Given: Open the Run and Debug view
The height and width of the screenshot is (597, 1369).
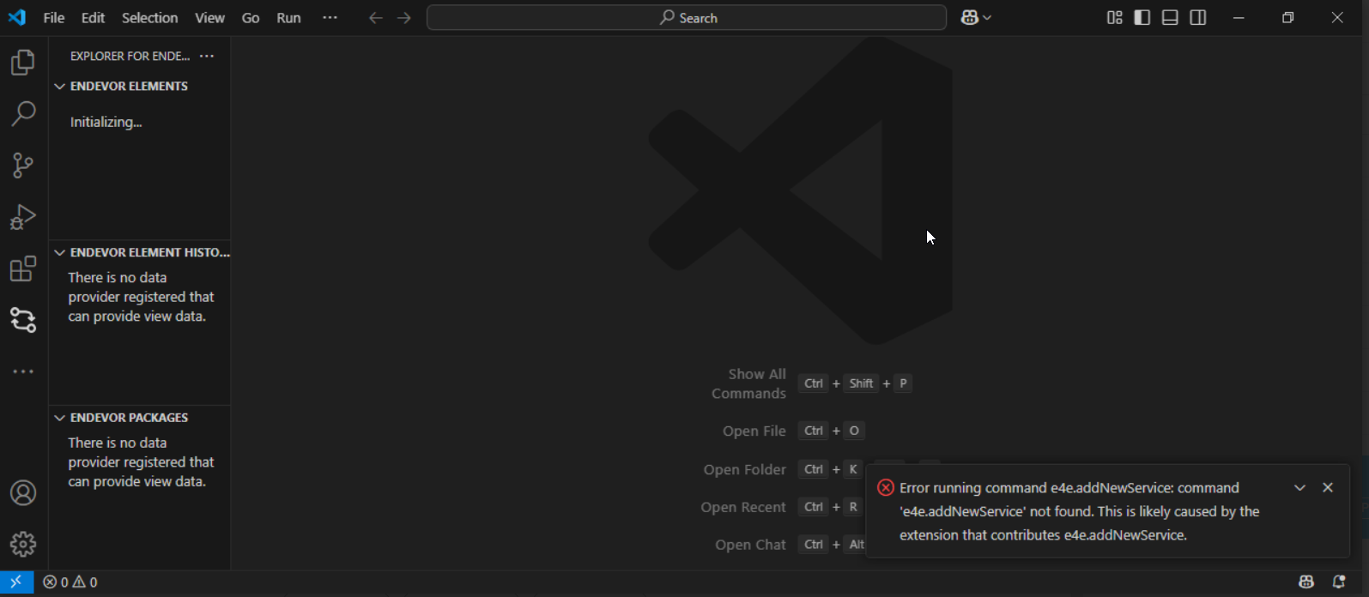Looking at the screenshot, I should click(x=23, y=217).
